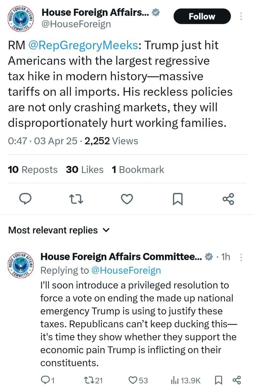Share the reply tweet

[x=237, y=380]
